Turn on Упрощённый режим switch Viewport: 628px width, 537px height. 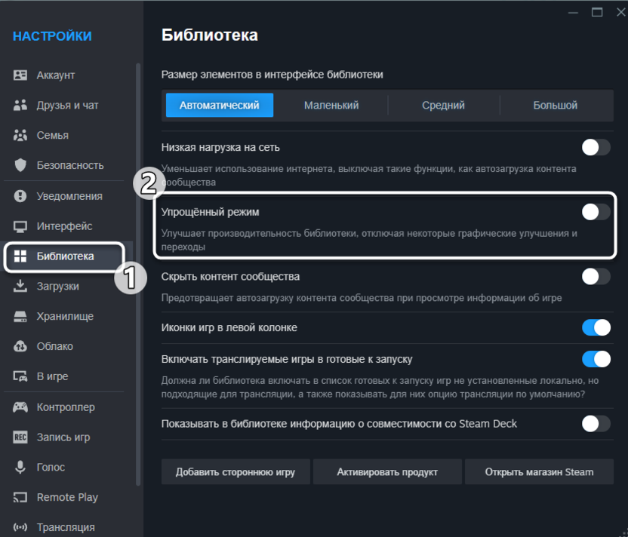click(x=596, y=212)
